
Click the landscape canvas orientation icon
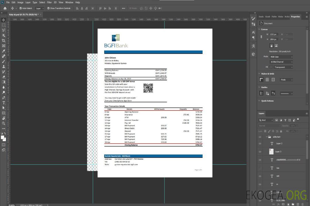click(276, 45)
